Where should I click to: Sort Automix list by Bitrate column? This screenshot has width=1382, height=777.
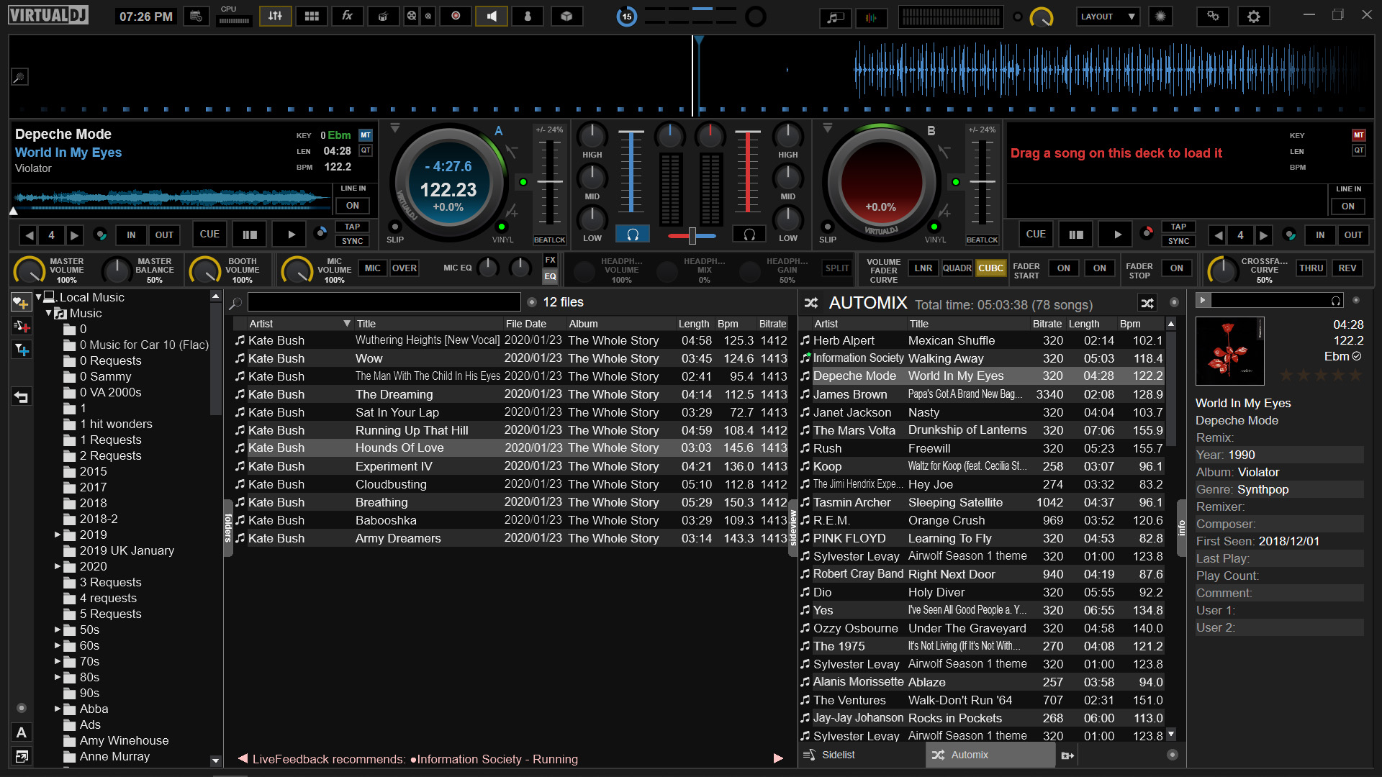(x=1047, y=324)
